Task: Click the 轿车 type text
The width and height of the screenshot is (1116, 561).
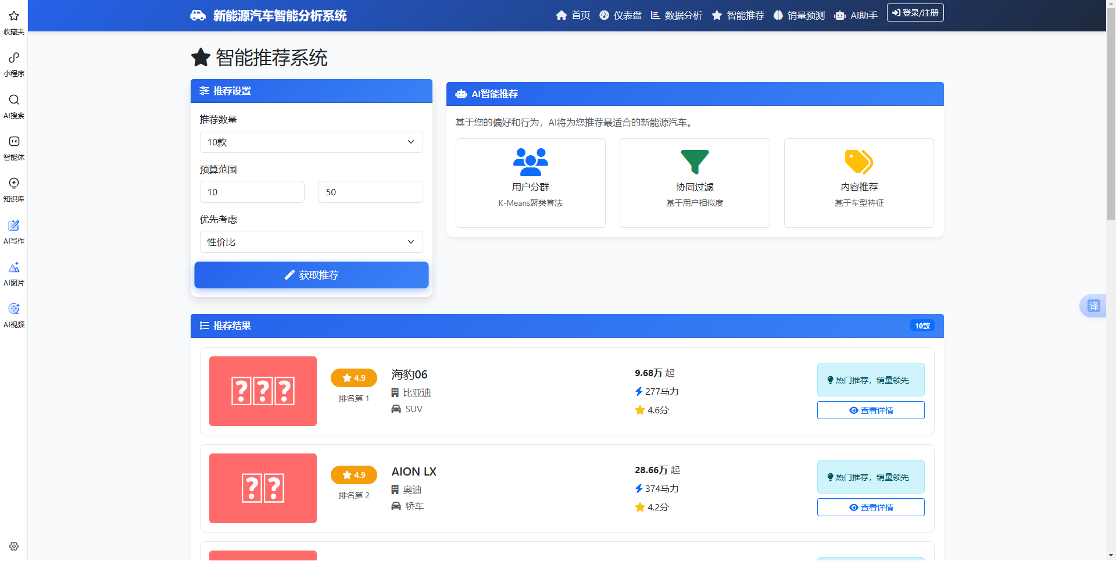Action: (414, 506)
